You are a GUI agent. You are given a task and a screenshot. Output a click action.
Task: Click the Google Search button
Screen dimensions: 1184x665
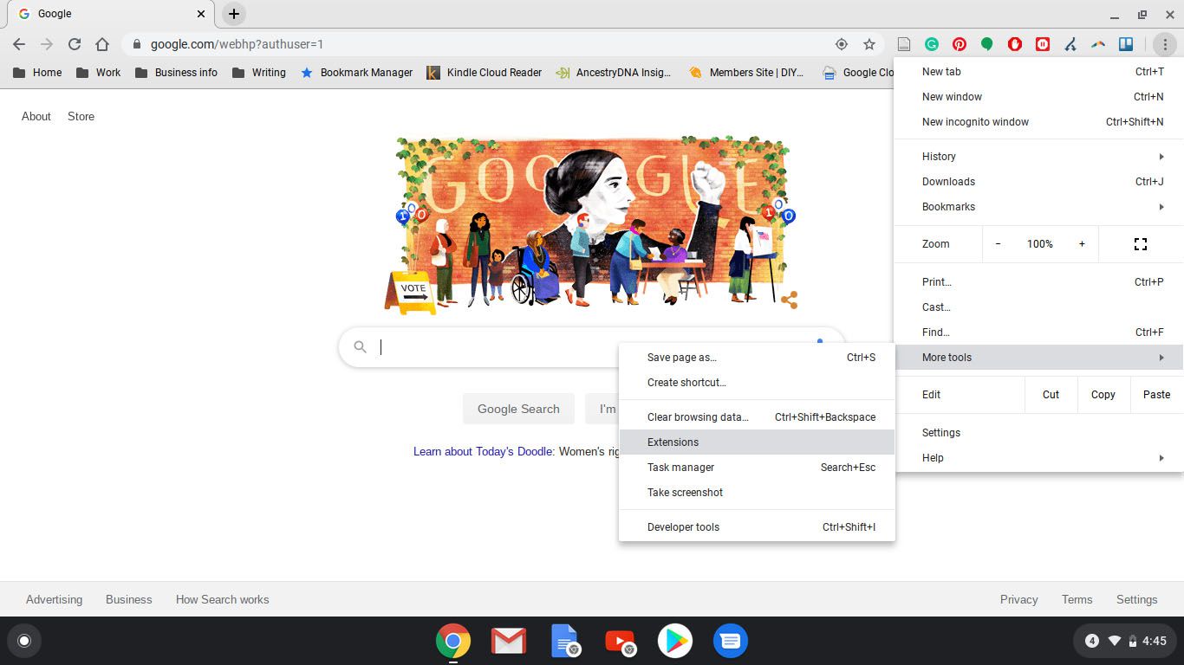point(518,409)
